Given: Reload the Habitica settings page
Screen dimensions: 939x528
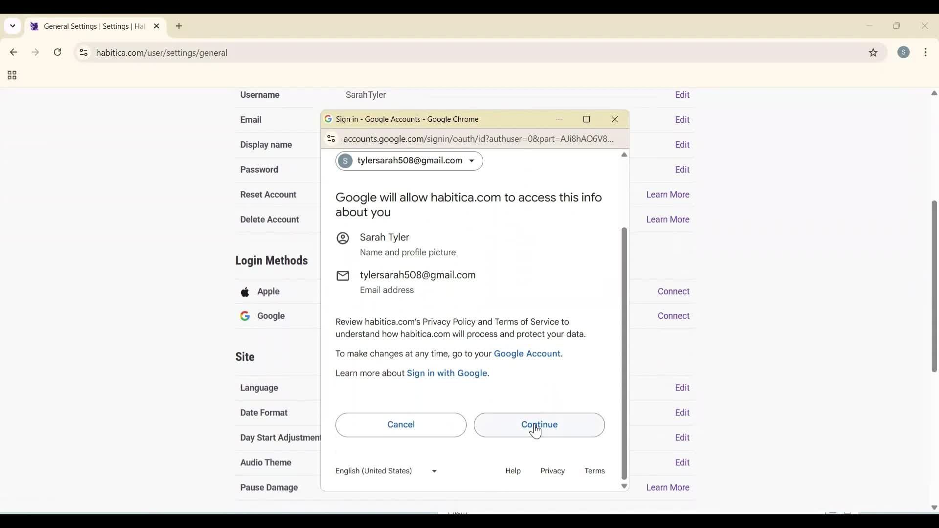Looking at the screenshot, I should click(58, 52).
